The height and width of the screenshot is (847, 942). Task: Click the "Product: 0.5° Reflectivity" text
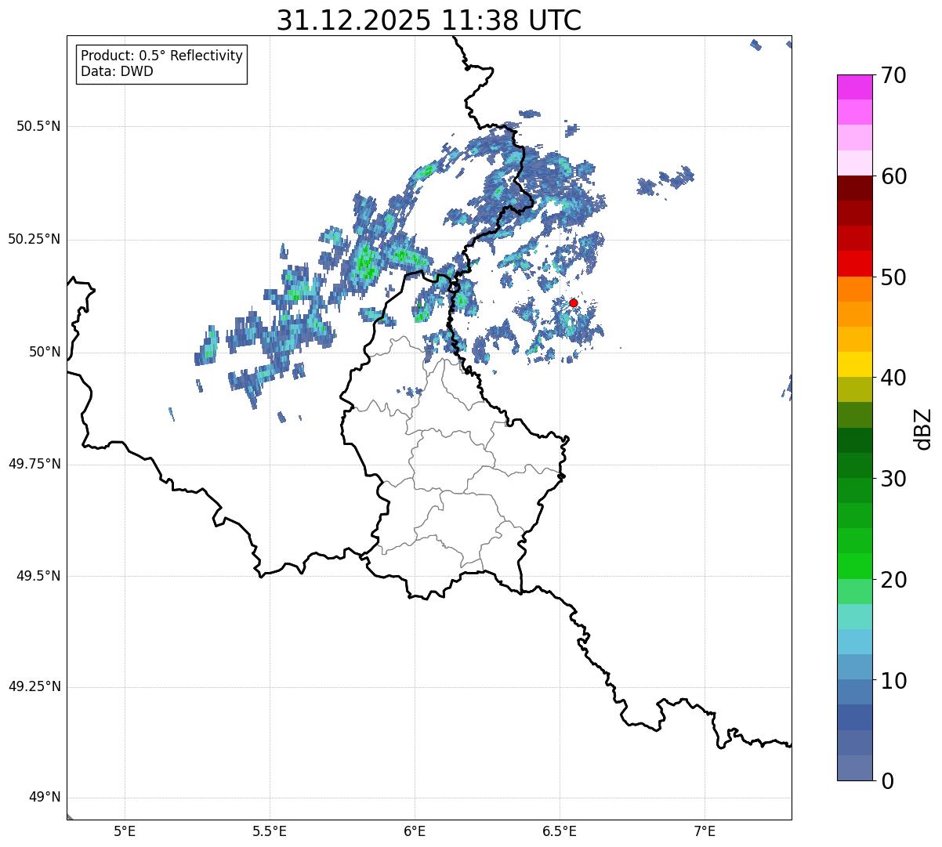162,56
